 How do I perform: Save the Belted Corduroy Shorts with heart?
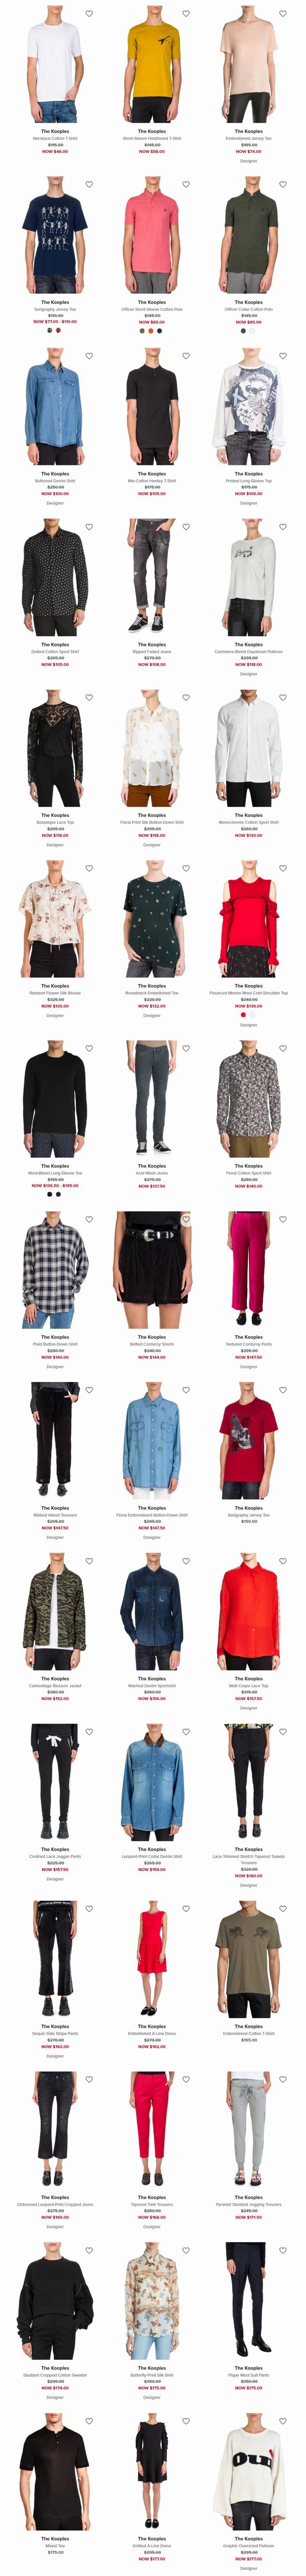(186, 1219)
